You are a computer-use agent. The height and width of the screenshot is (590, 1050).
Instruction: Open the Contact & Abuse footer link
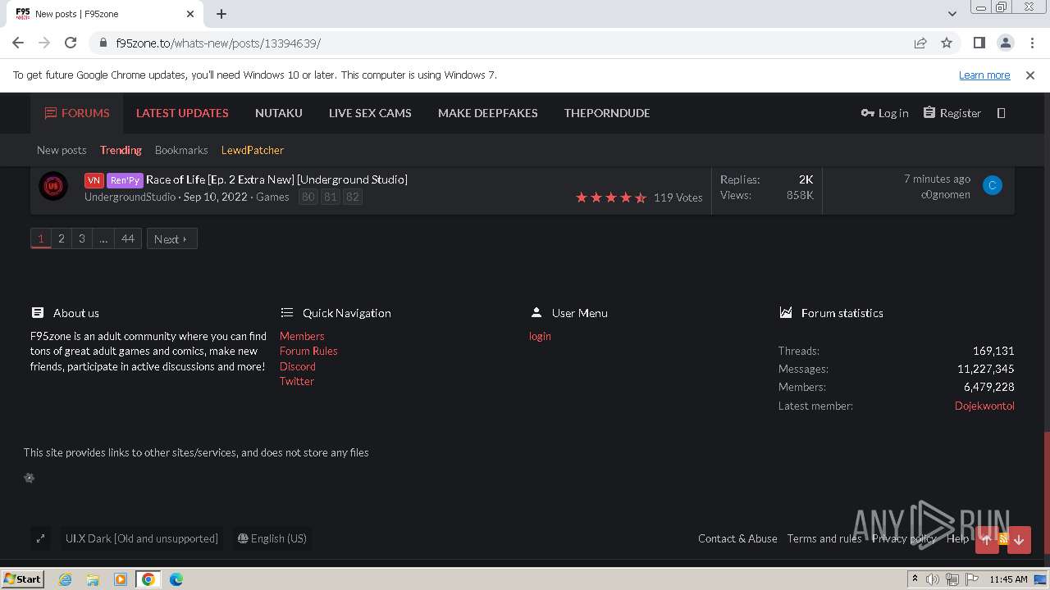[737, 538]
